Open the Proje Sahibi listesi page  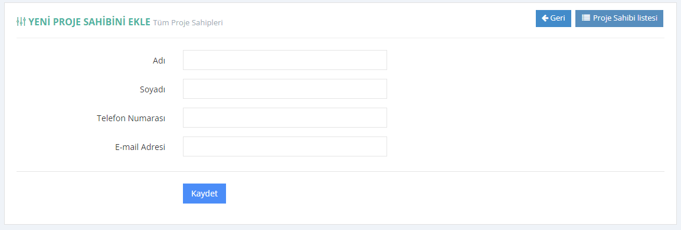pos(619,19)
